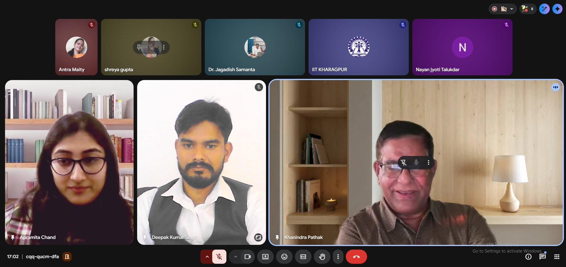Expand video settings chevron beside camera
The height and width of the screenshot is (267, 566).
pyautogui.click(x=236, y=257)
